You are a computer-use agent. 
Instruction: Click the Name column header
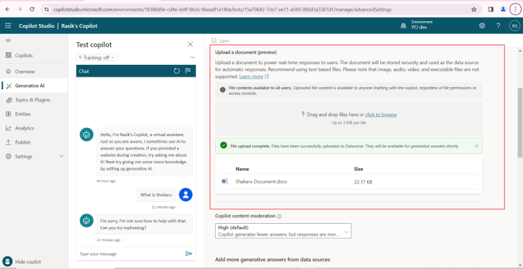pos(242,169)
